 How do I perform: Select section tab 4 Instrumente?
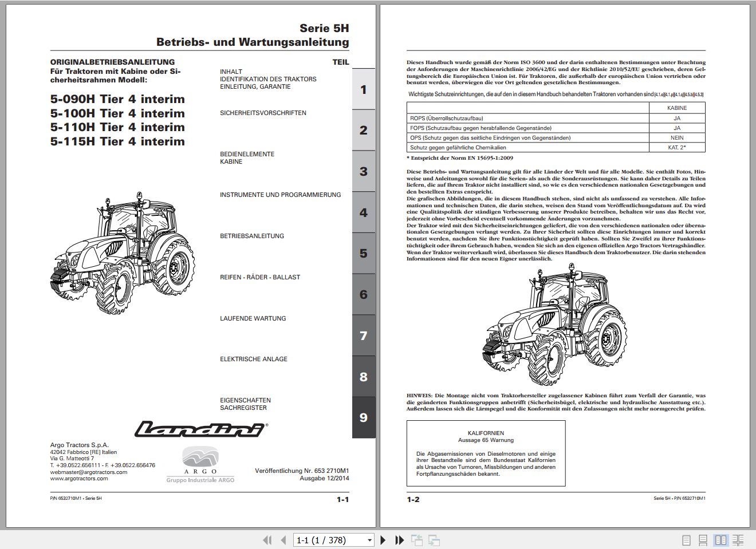tap(363, 212)
